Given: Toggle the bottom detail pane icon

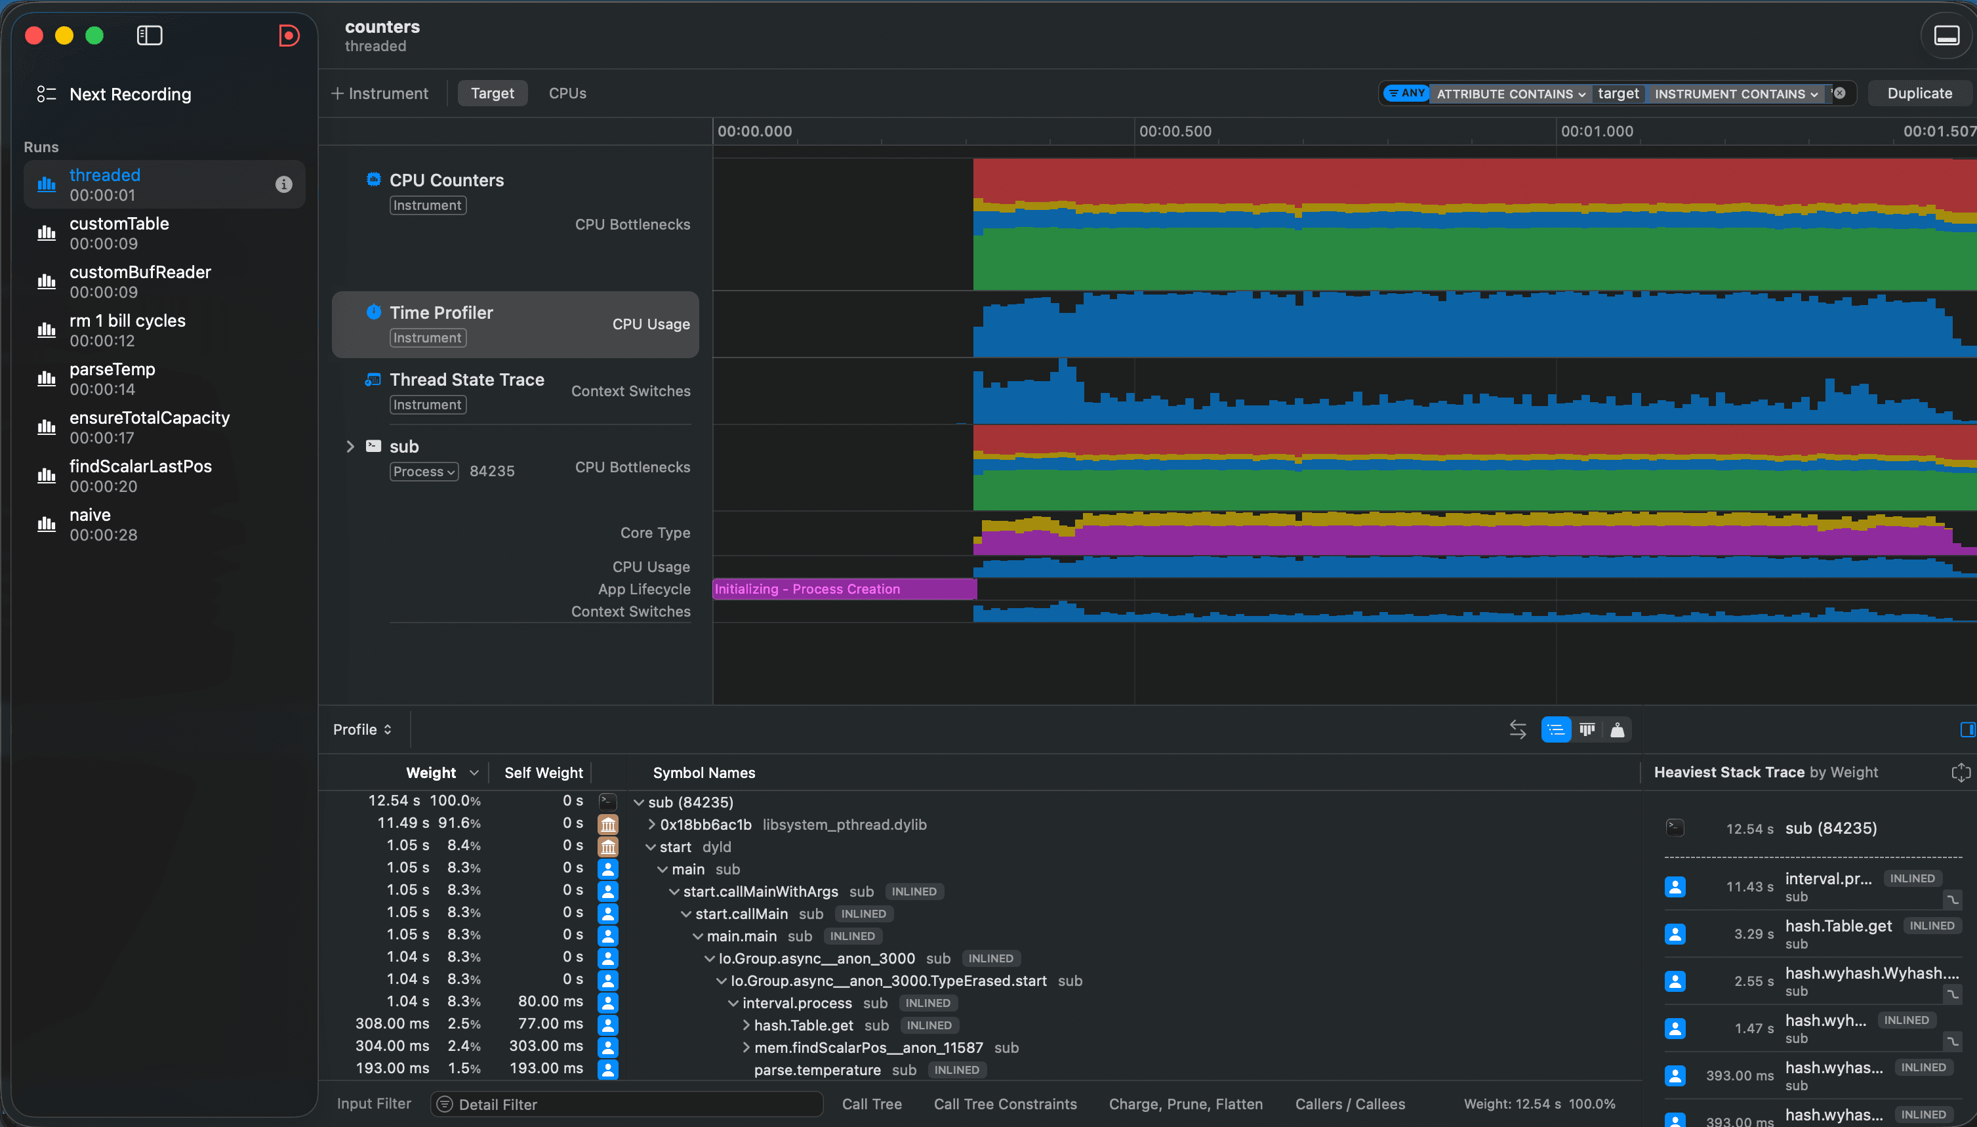Looking at the screenshot, I should (x=1946, y=35).
